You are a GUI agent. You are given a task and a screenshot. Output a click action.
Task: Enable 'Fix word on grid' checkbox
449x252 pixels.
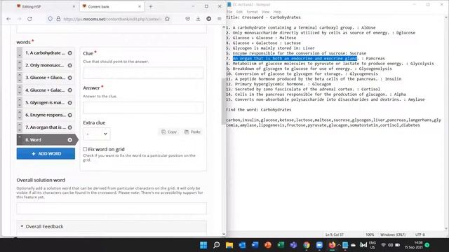coord(85,149)
